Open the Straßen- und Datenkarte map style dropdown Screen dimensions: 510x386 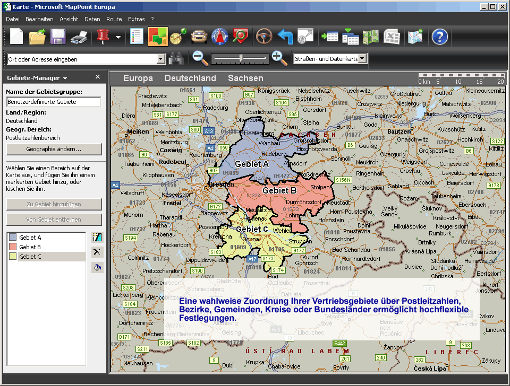362,59
